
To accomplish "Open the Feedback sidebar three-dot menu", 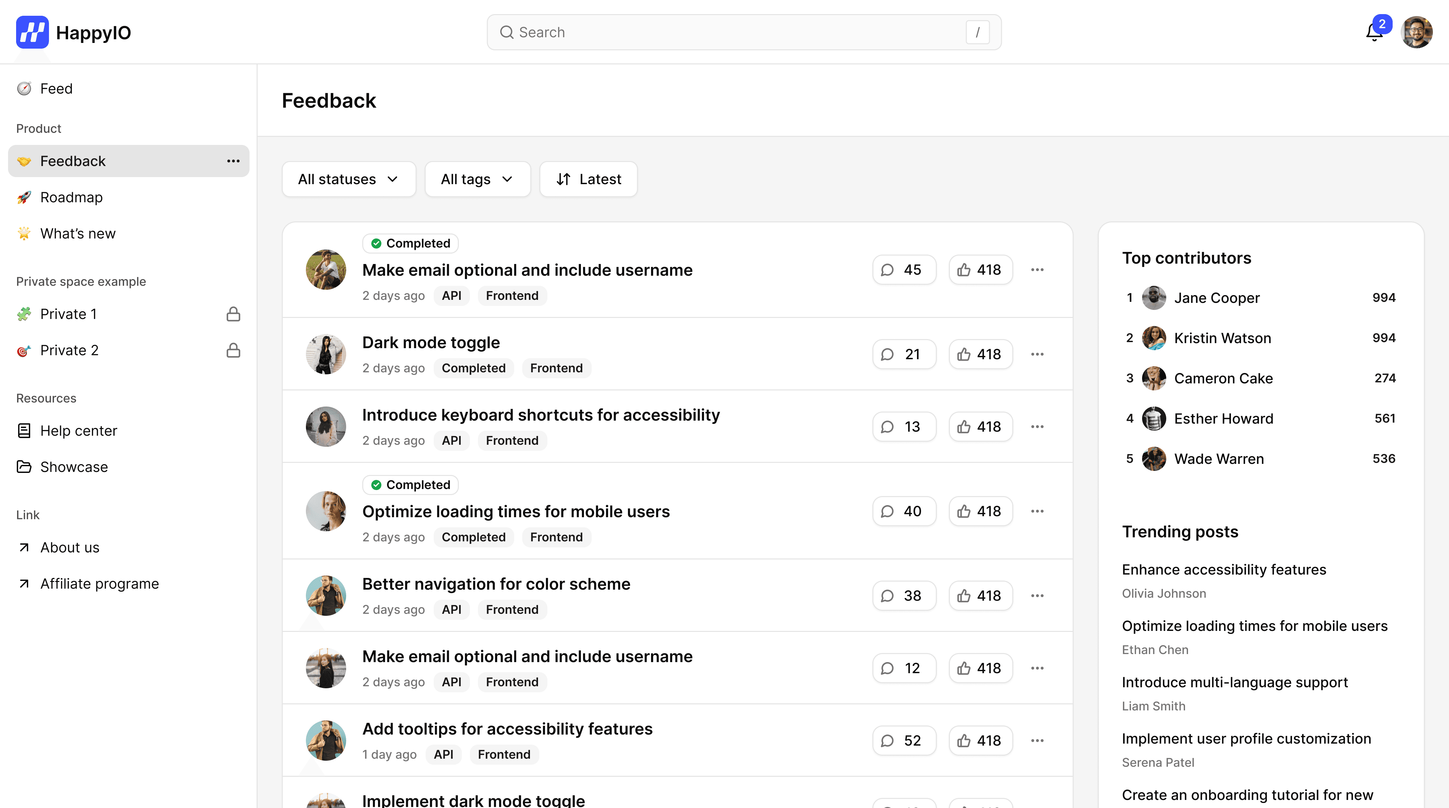I will (x=233, y=161).
